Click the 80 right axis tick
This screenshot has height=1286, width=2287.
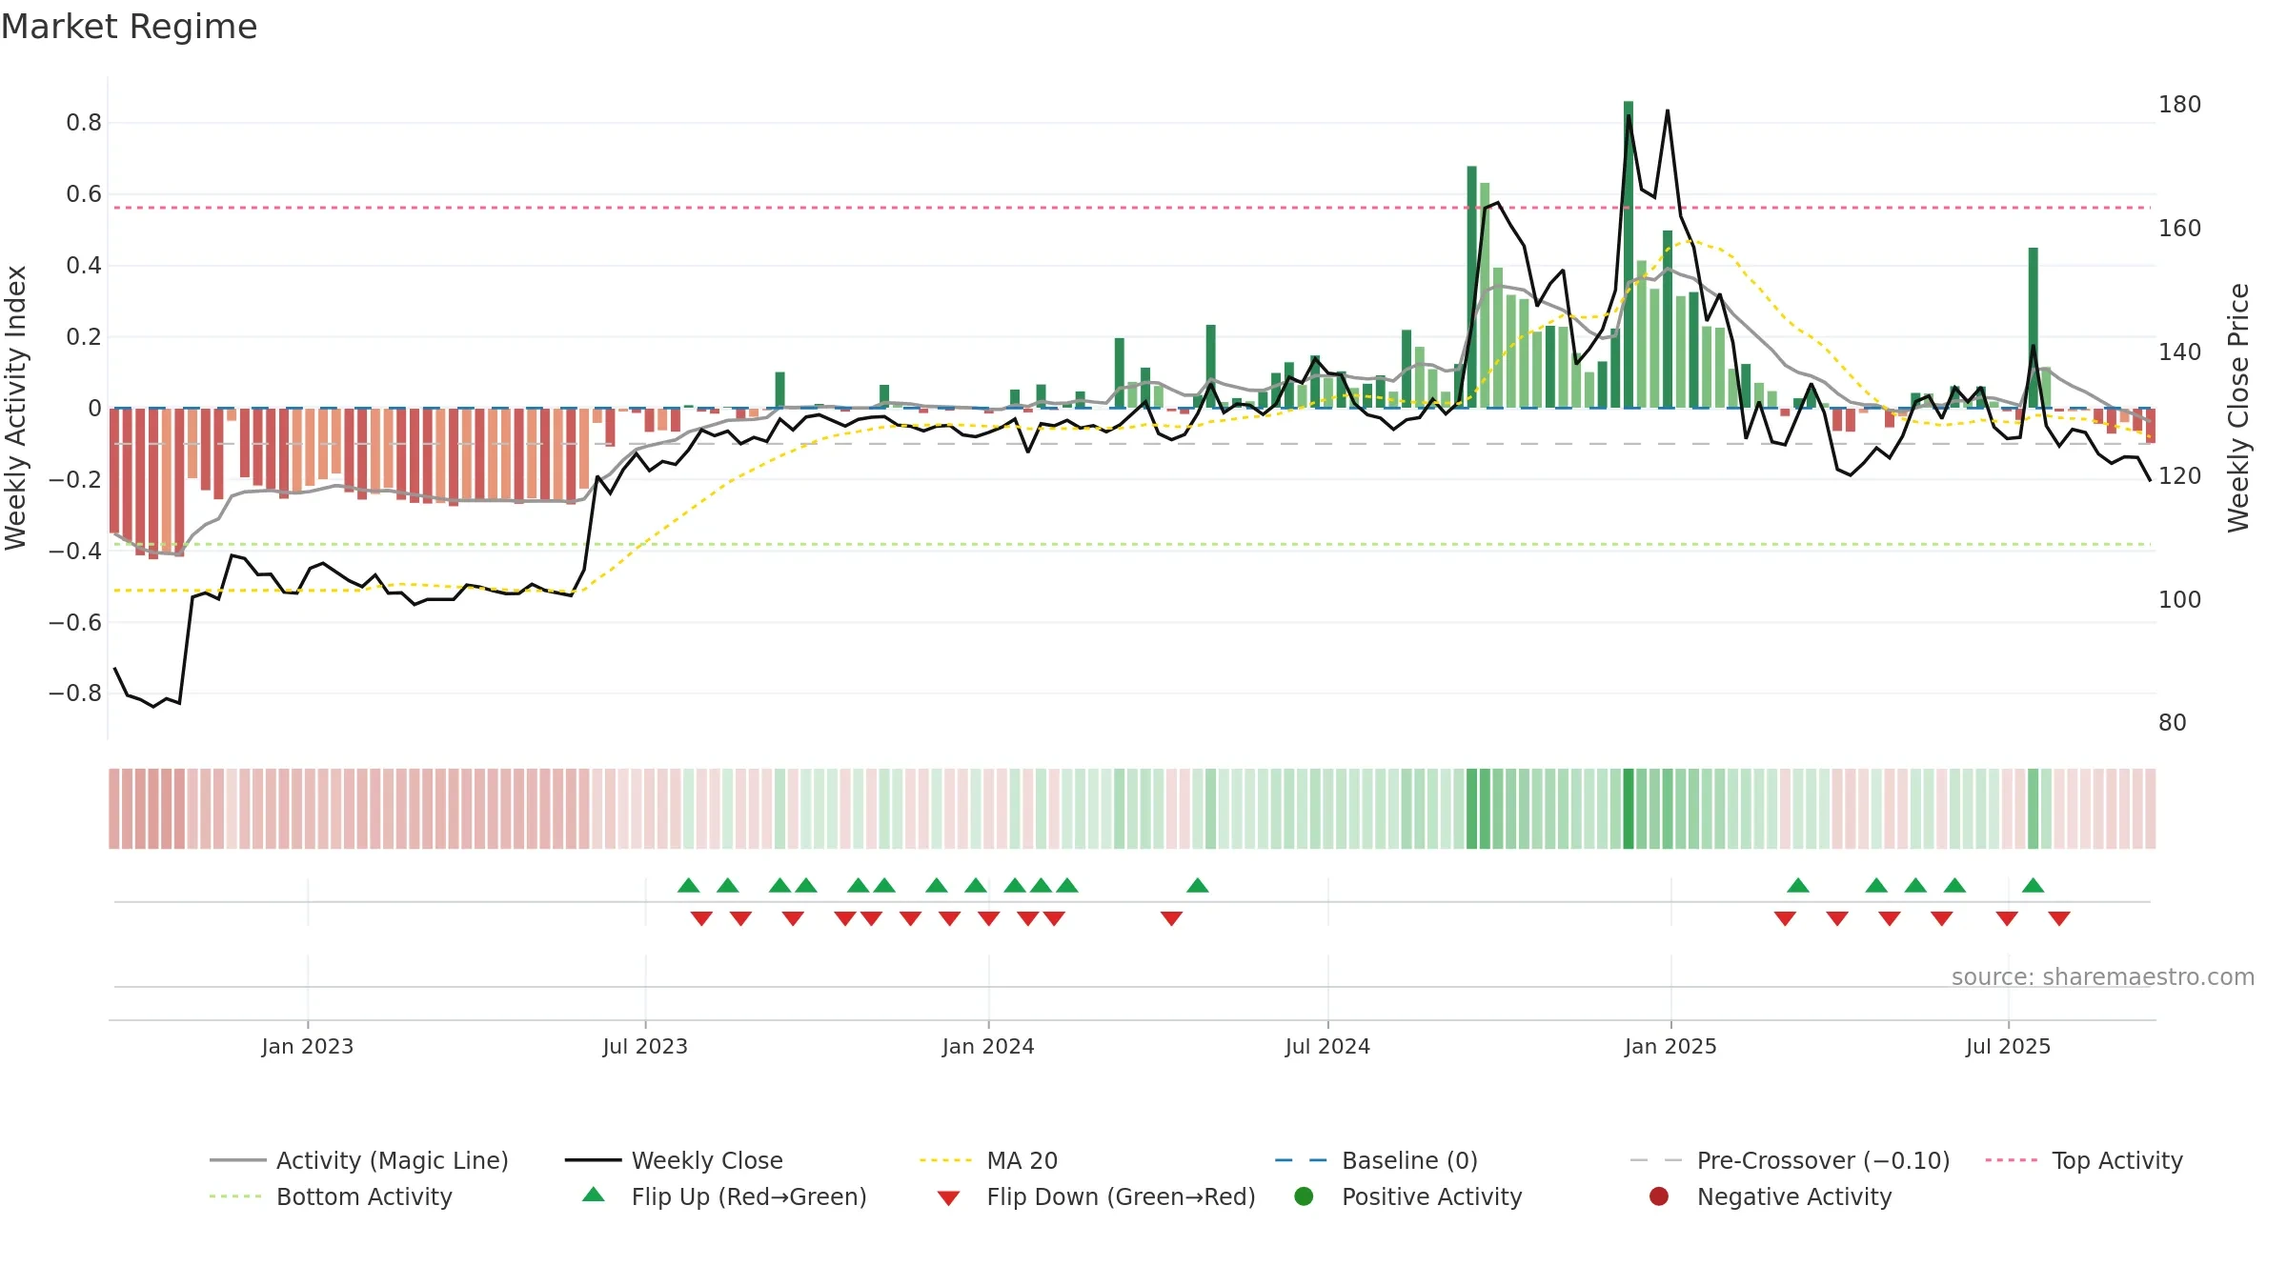[2173, 723]
